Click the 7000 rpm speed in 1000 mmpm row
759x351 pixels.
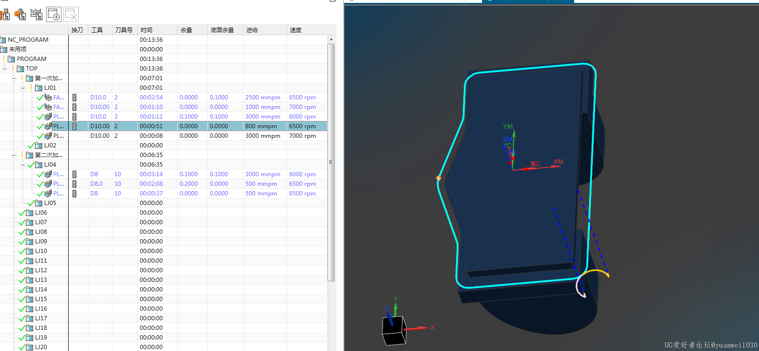click(x=302, y=107)
